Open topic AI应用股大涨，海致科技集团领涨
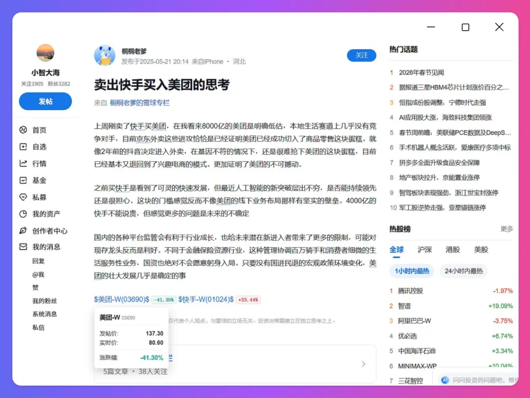 [446, 117]
